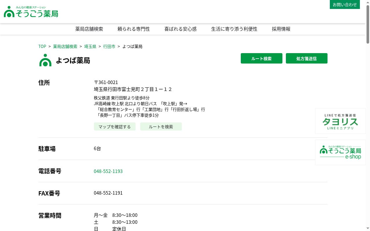This screenshot has width=370, height=231.
Task: Follow the 薬局店舗検索 breadcrumb link
Action: click(x=65, y=46)
